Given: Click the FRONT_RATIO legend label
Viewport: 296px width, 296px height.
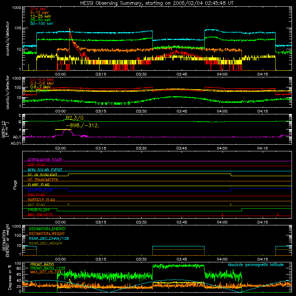Looking at the screenshot, I should (x=42, y=265).
